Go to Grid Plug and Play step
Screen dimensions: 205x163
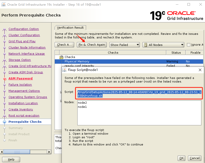tap(22, 41)
